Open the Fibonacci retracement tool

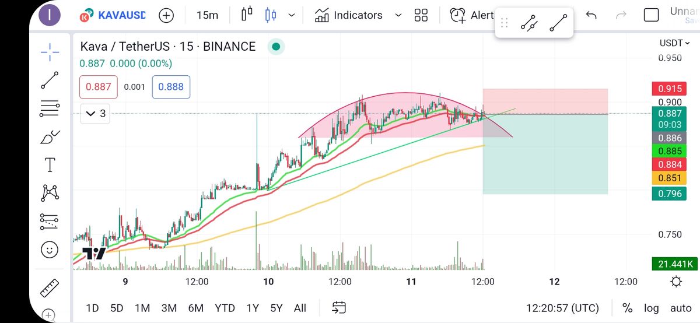coord(50,108)
